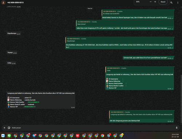Decrease zoom with minus button
Viewport: 182px width, 139px height.
[151, 2]
